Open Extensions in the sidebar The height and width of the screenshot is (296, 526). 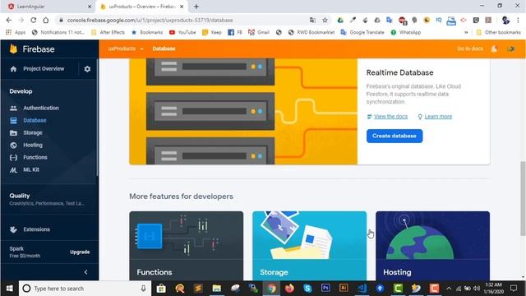pos(36,229)
